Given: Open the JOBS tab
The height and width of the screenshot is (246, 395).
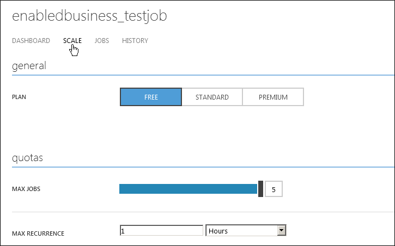Looking at the screenshot, I should pos(102,41).
